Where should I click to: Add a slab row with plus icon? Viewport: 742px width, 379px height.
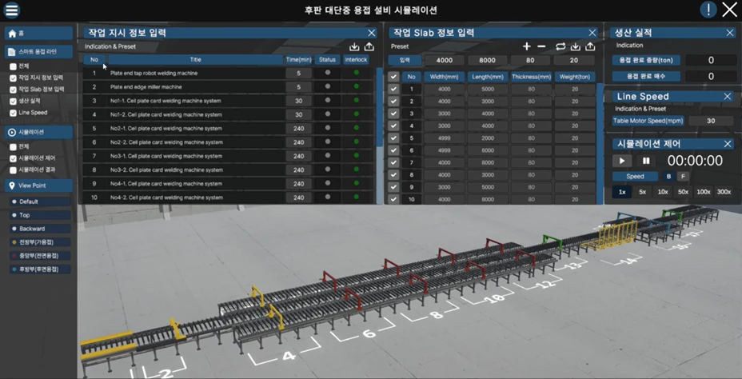[x=527, y=46]
